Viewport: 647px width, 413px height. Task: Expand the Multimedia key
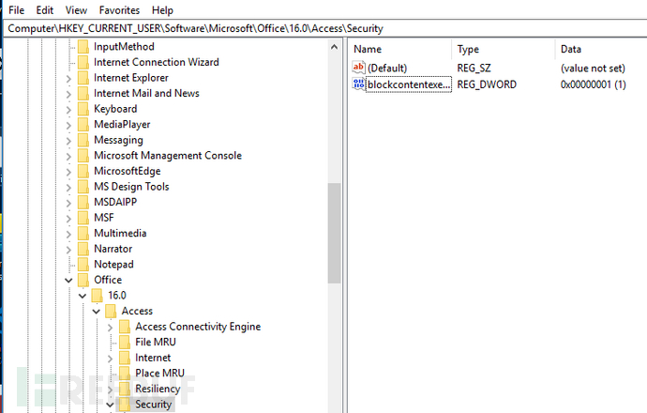(68, 234)
